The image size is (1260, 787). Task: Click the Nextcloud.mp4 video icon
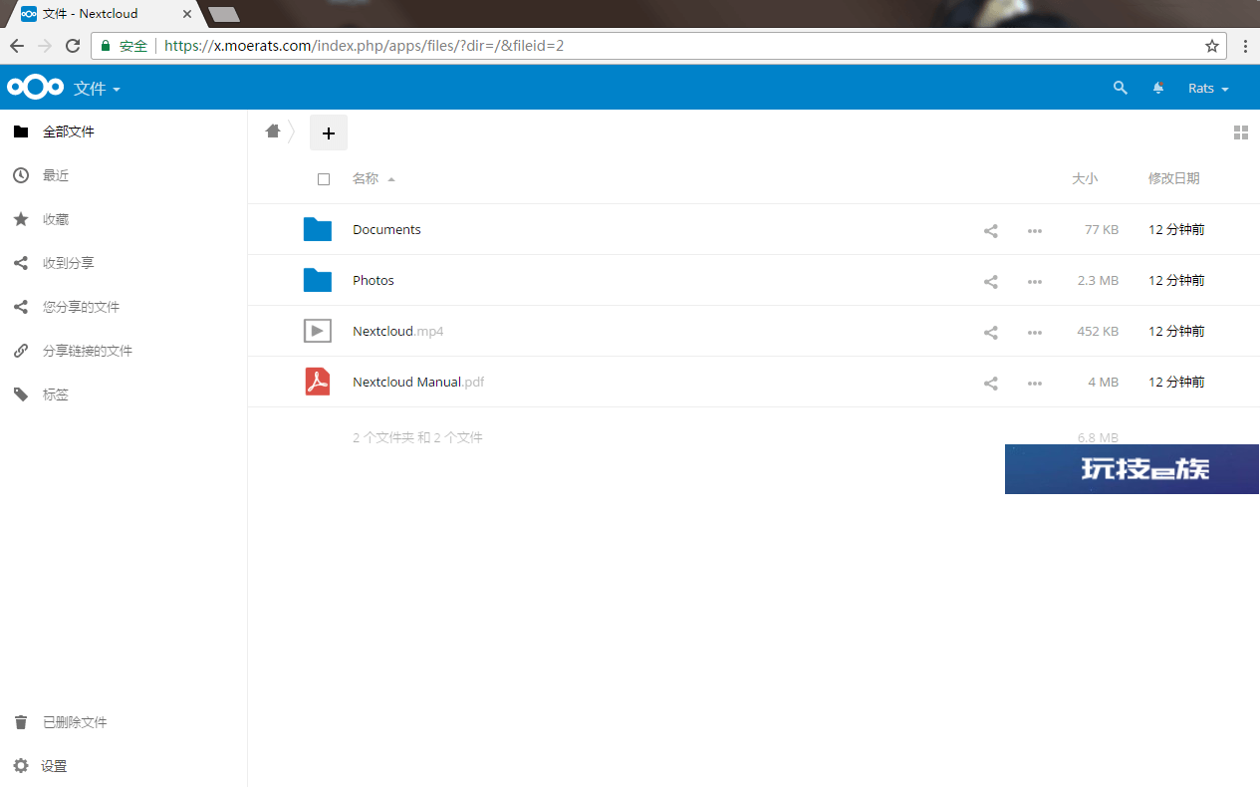point(318,331)
